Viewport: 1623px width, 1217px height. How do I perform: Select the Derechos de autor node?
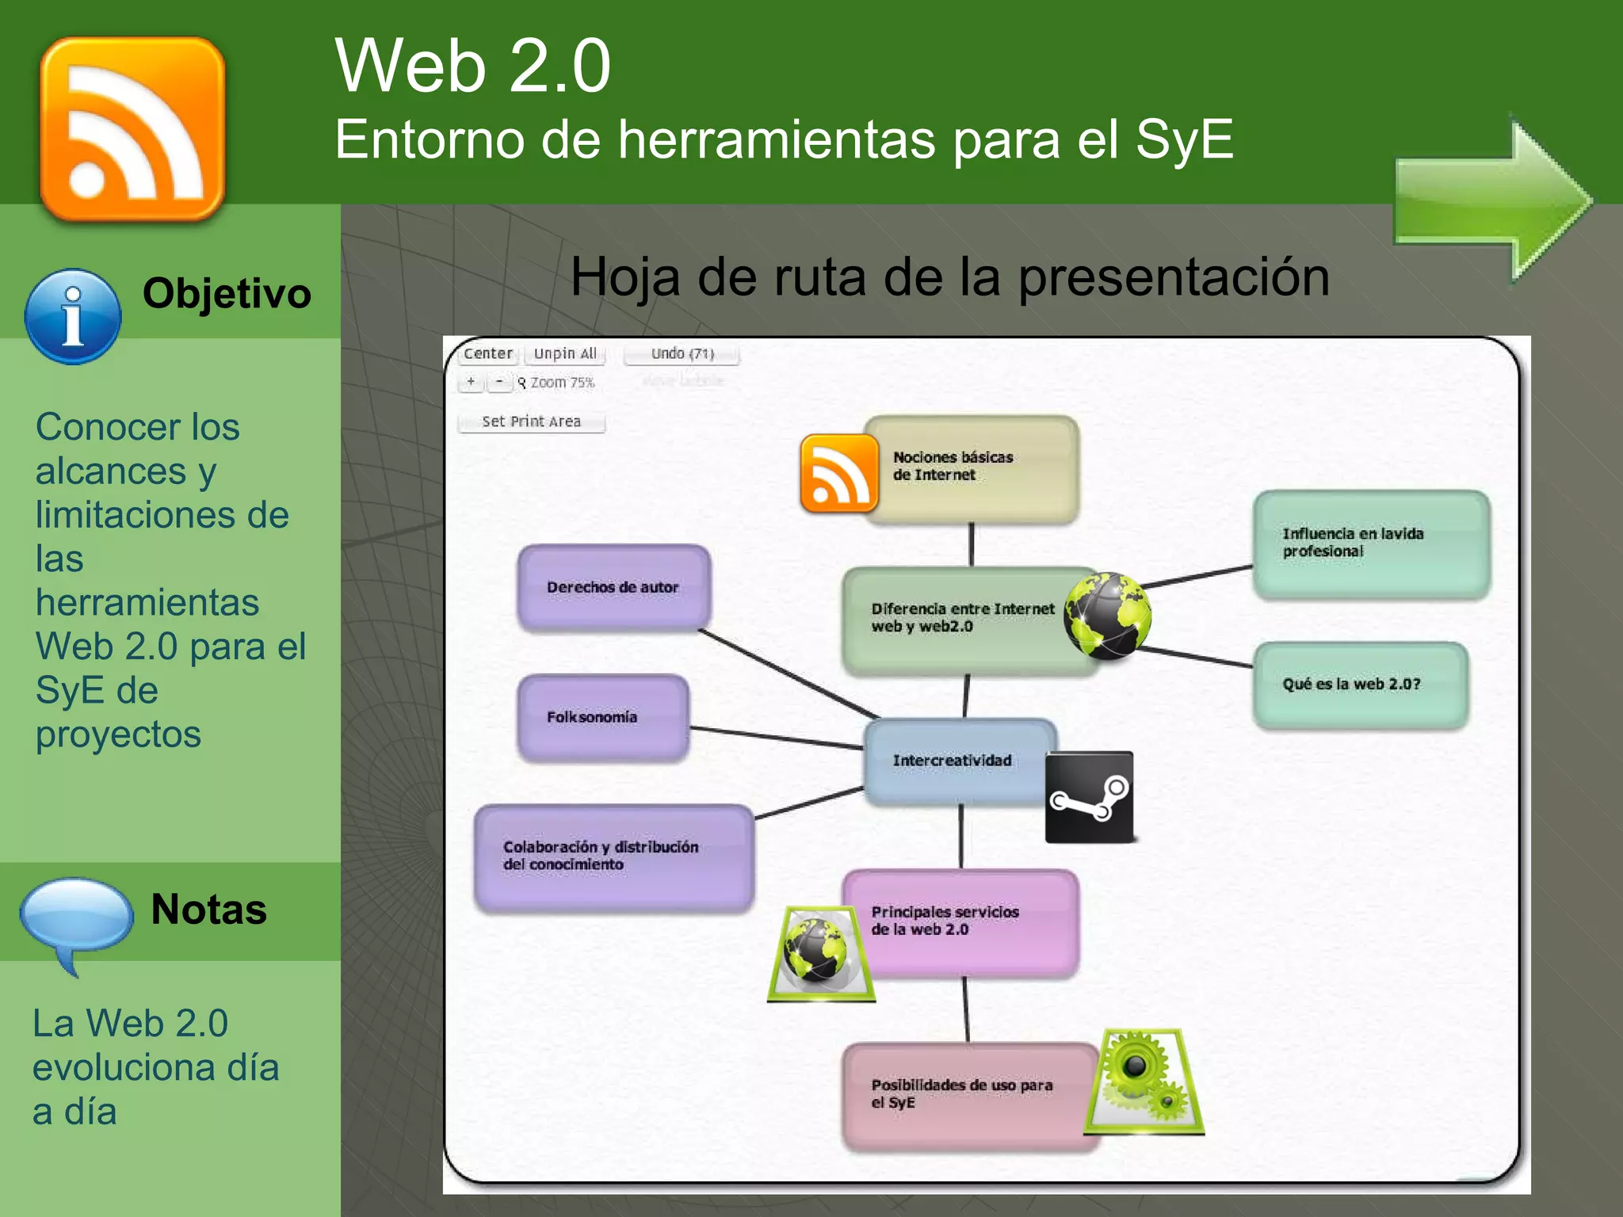(613, 587)
